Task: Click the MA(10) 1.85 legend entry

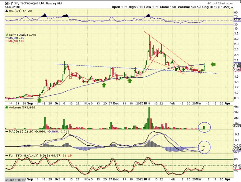Action: (x=16, y=41)
